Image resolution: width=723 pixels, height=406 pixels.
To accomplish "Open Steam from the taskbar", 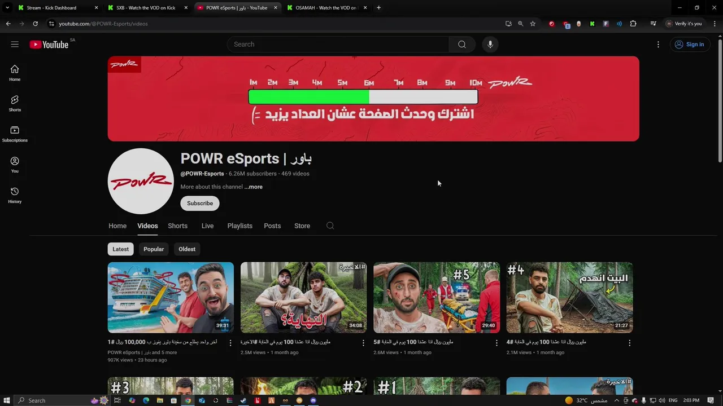I will click(x=243, y=400).
